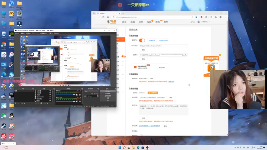Open the room title link text

(x=152, y=97)
